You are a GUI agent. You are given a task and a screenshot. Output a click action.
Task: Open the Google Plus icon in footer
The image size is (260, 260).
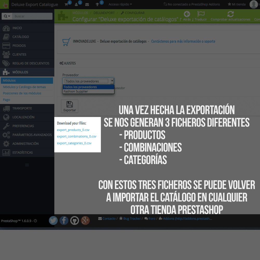pos(85,220)
